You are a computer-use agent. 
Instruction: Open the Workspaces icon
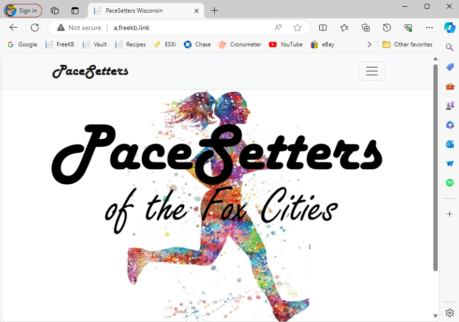click(x=55, y=11)
